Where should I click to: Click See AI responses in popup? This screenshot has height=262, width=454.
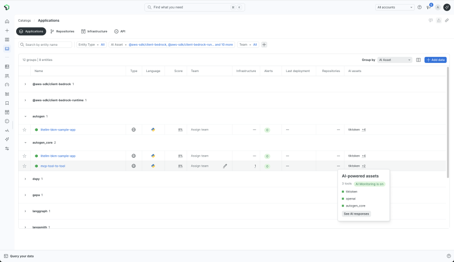(x=356, y=214)
